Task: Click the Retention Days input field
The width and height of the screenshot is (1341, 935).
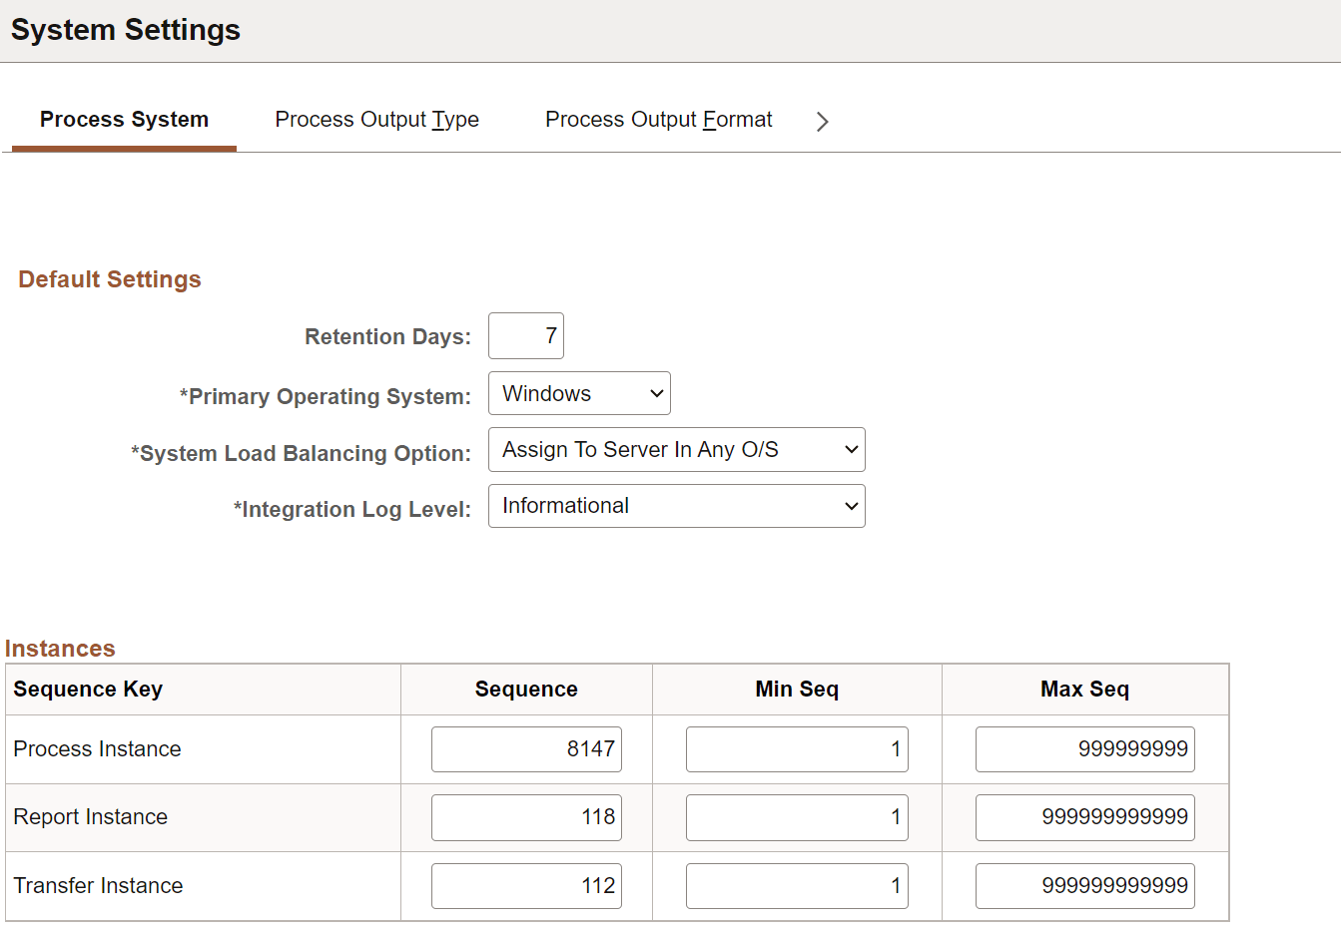Action: pyautogui.click(x=526, y=336)
